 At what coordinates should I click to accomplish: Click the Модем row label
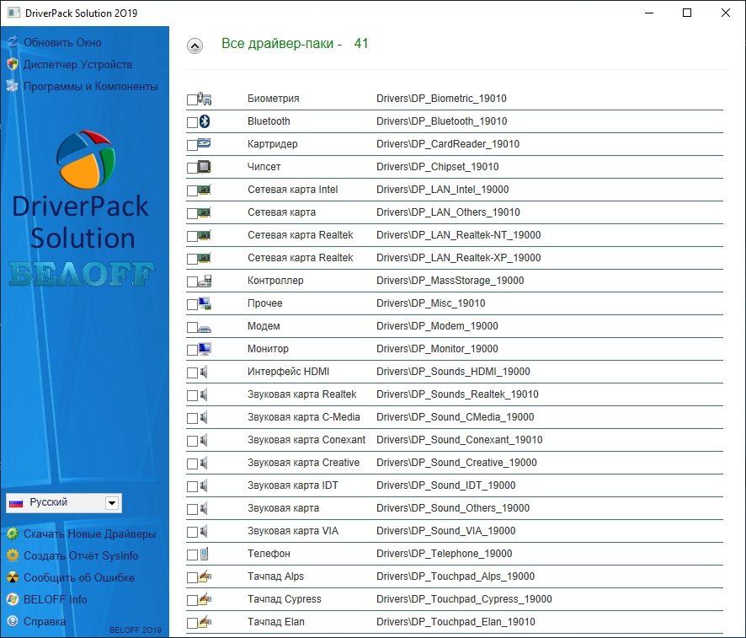[264, 326]
